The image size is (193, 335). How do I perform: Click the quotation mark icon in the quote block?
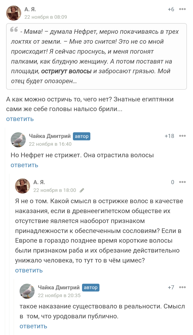pos(14,30)
